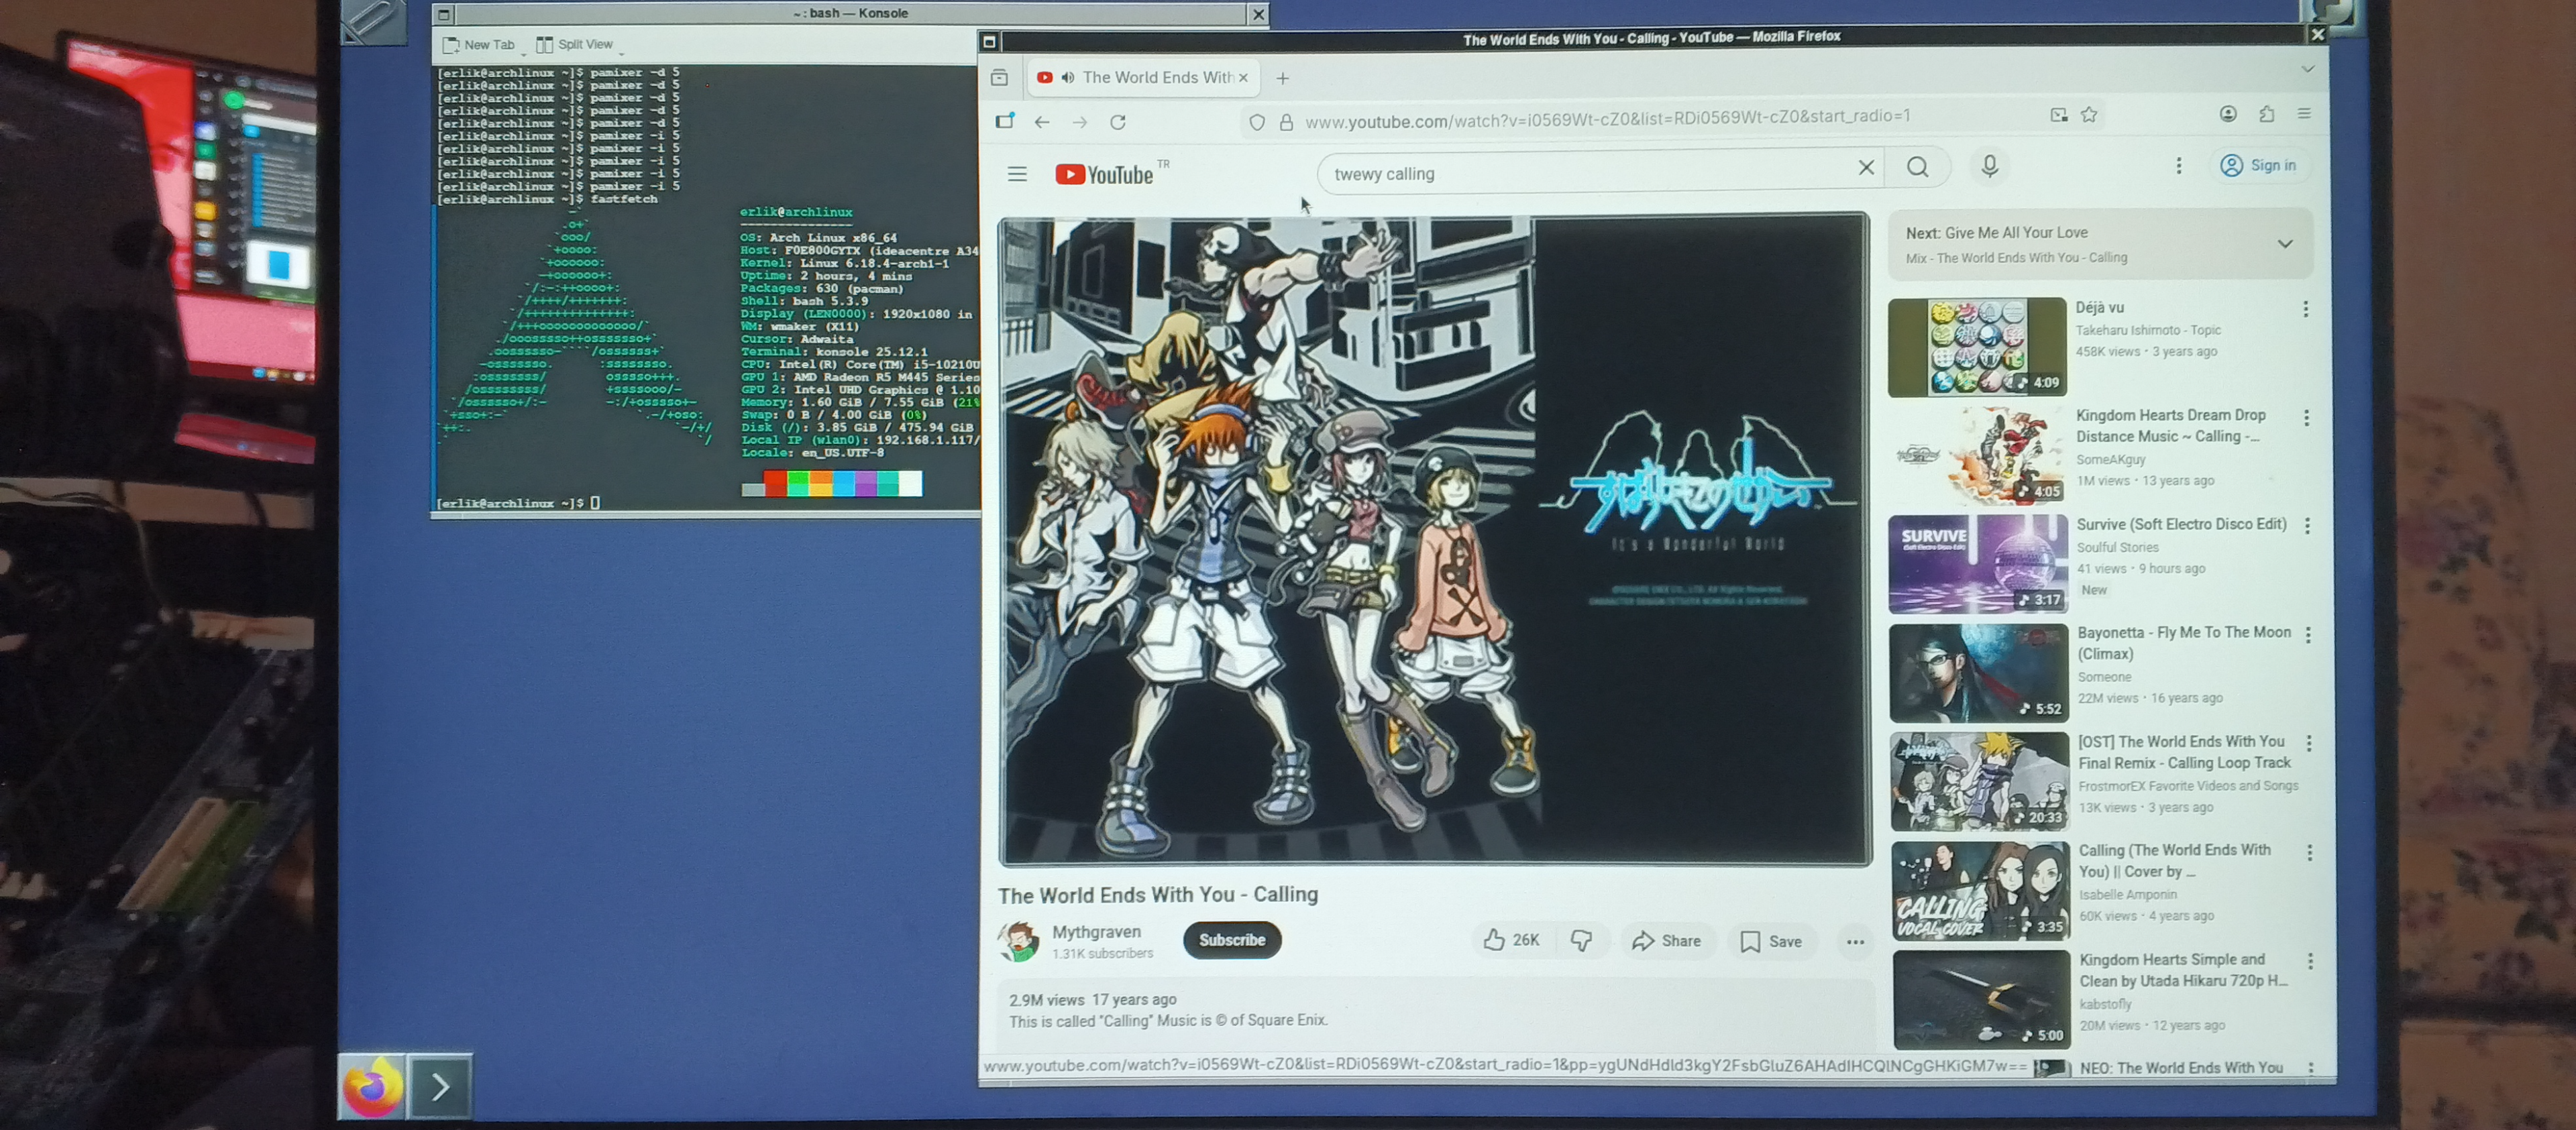
Task: Open options menu for Kingdom Hearts Simple and Clean
Action: point(2310,961)
